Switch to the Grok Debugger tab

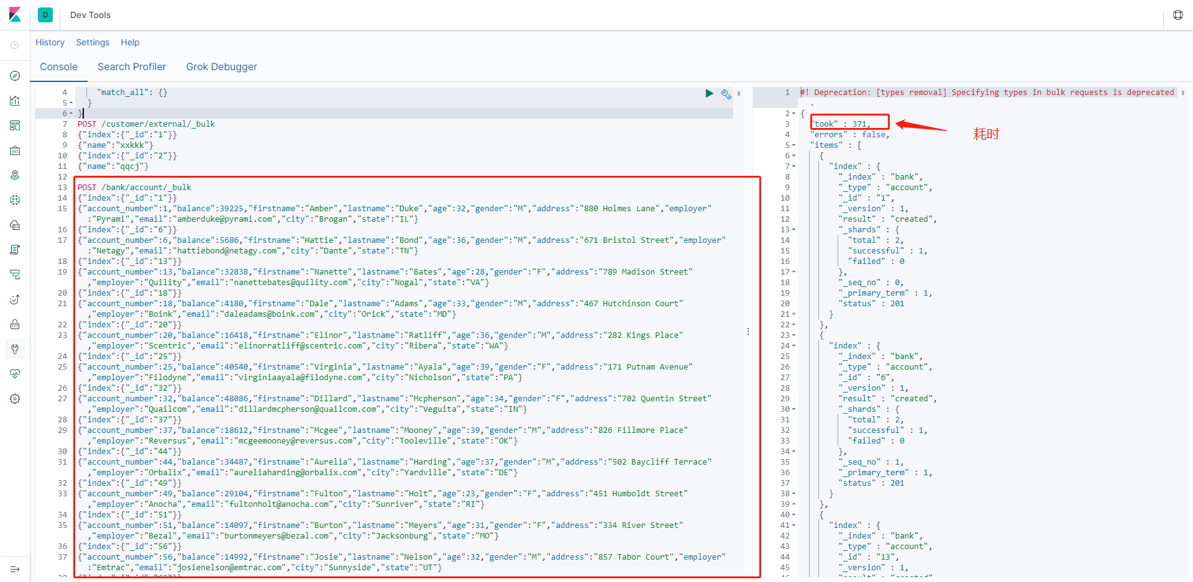point(222,66)
